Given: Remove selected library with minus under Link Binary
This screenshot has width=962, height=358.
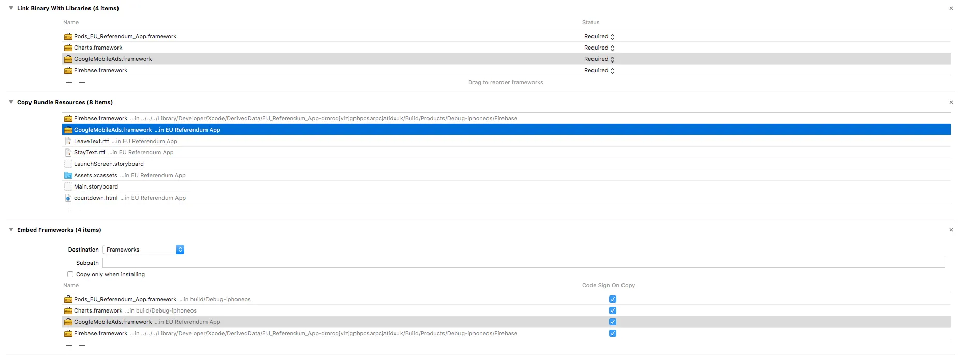Looking at the screenshot, I should click(x=82, y=82).
